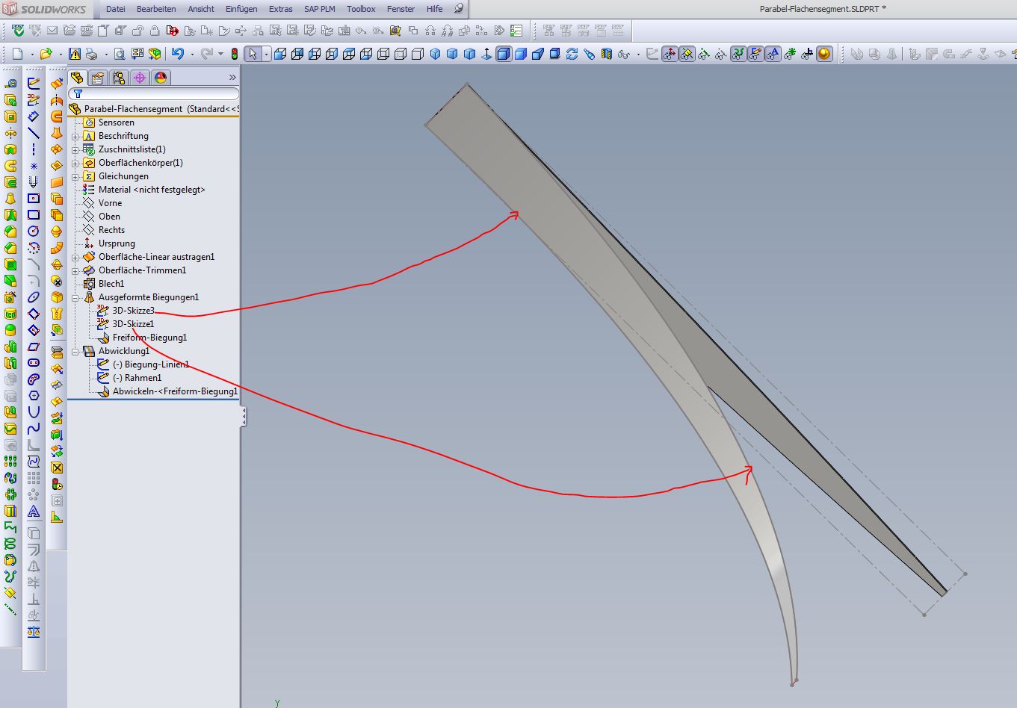The image size is (1017, 708).
Task: Open the DisplayManager color wheel tab
Action: click(x=161, y=78)
